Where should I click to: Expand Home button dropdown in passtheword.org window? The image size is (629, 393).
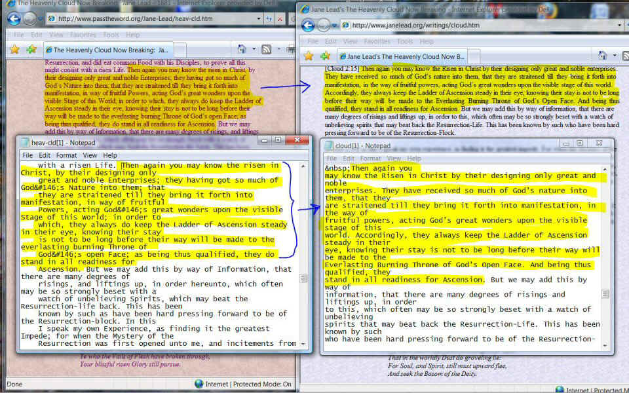254,50
